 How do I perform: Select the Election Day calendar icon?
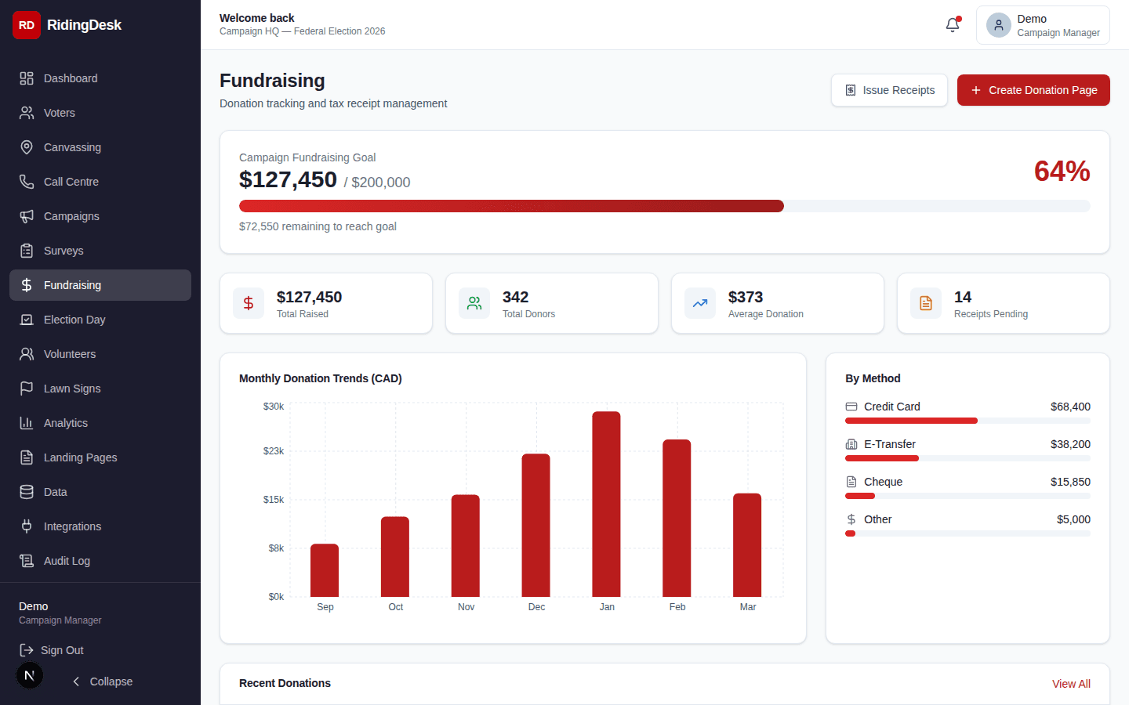[x=26, y=319]
